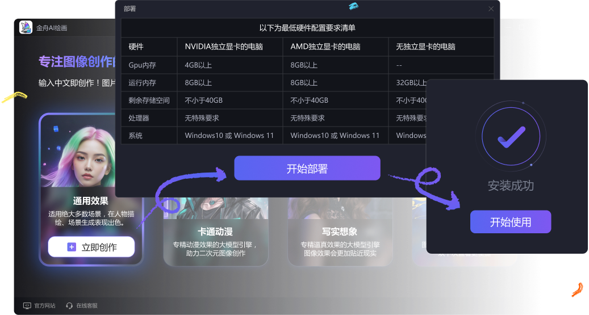
Task: Click the 部署 dialog title
Action: [130, 9]
